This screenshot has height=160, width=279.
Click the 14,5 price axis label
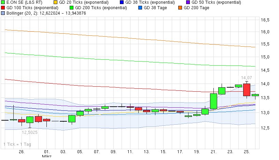click(x=265, y=70)
